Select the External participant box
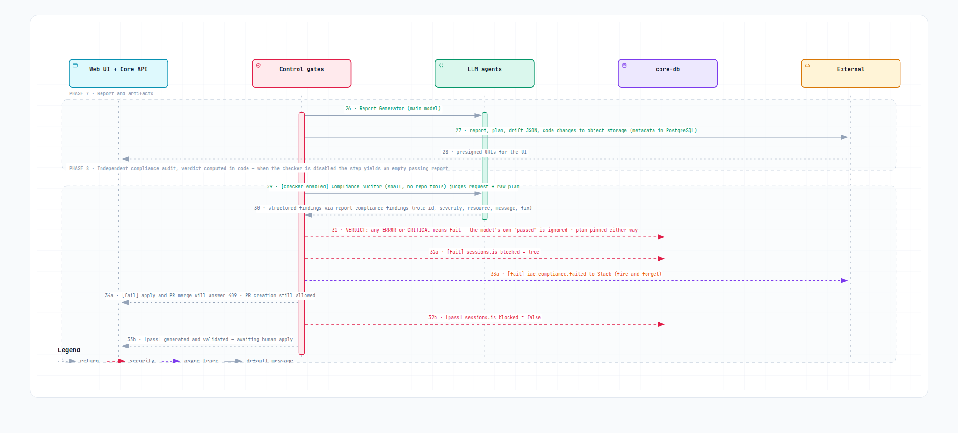This screenshot has width=958, height=433. tap(851, 73)
